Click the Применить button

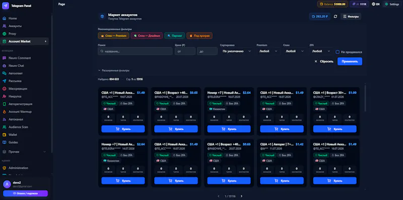point(350,61)
